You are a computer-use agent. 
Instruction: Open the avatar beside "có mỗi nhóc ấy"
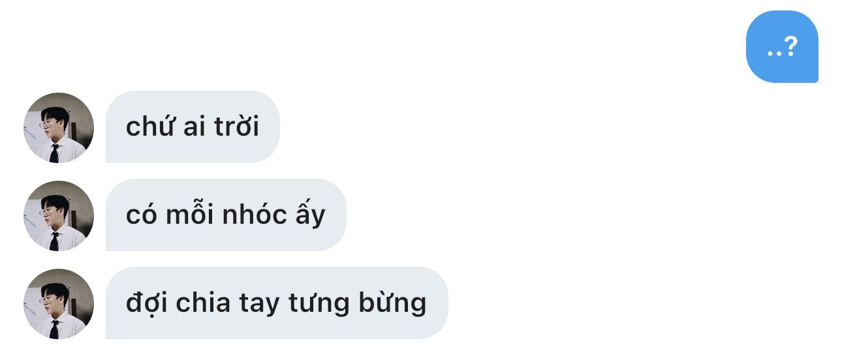coord(59,216)
